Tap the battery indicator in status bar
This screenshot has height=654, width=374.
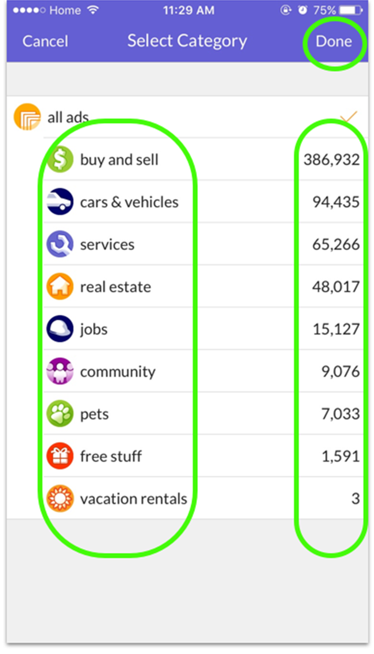point(352,11)
